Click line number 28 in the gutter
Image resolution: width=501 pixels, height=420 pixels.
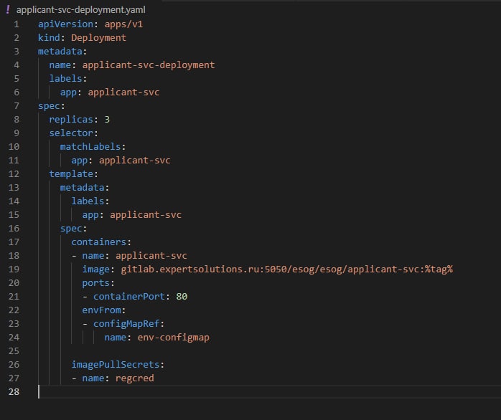point(14,392)
